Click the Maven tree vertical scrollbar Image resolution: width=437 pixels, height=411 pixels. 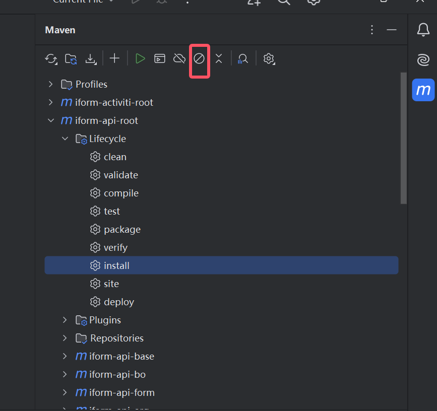pyautogui.click(x=403, y=139)
